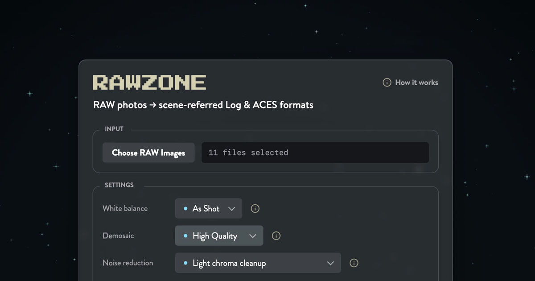Click the '11 files selected' field
The width and height of the screenshot is (535, 281).
coord(315,153)
